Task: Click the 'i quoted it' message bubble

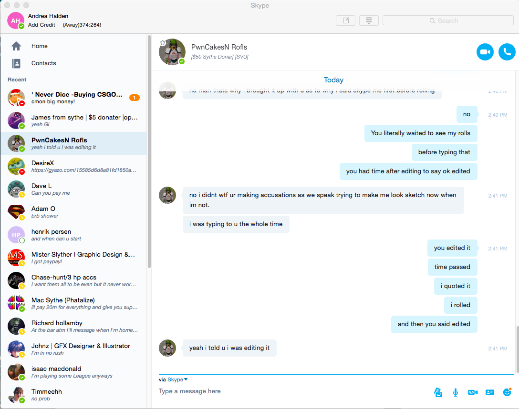Action: pyautogui.click(x=456, y=286)
